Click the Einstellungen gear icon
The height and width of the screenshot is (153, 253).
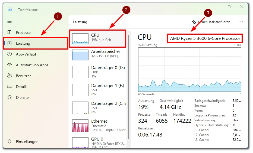point(10,141)
